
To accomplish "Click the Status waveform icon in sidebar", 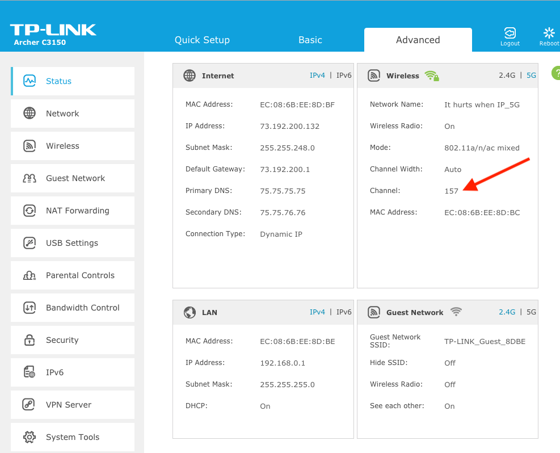I will [30, 81].
